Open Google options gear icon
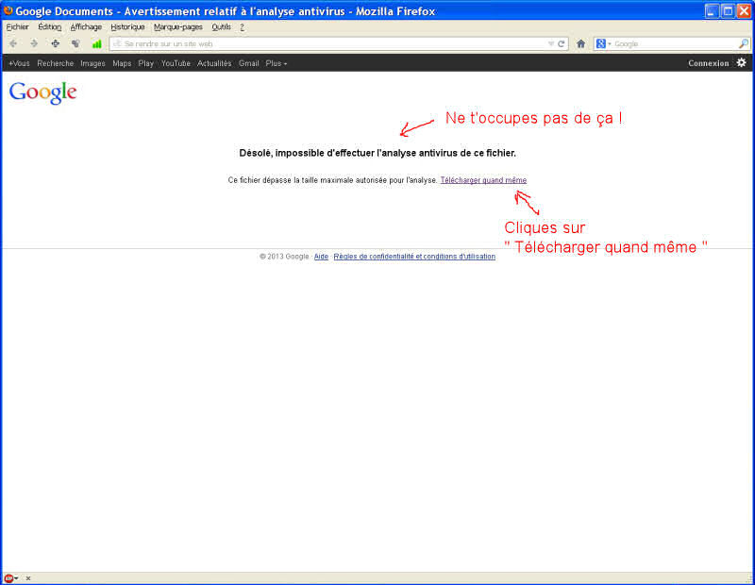The height and width of the screenshot is (585, 755). (x=742, y=62)
